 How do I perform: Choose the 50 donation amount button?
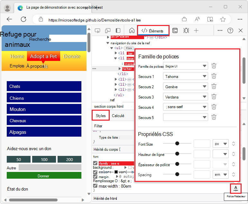(x=19, y=159)
